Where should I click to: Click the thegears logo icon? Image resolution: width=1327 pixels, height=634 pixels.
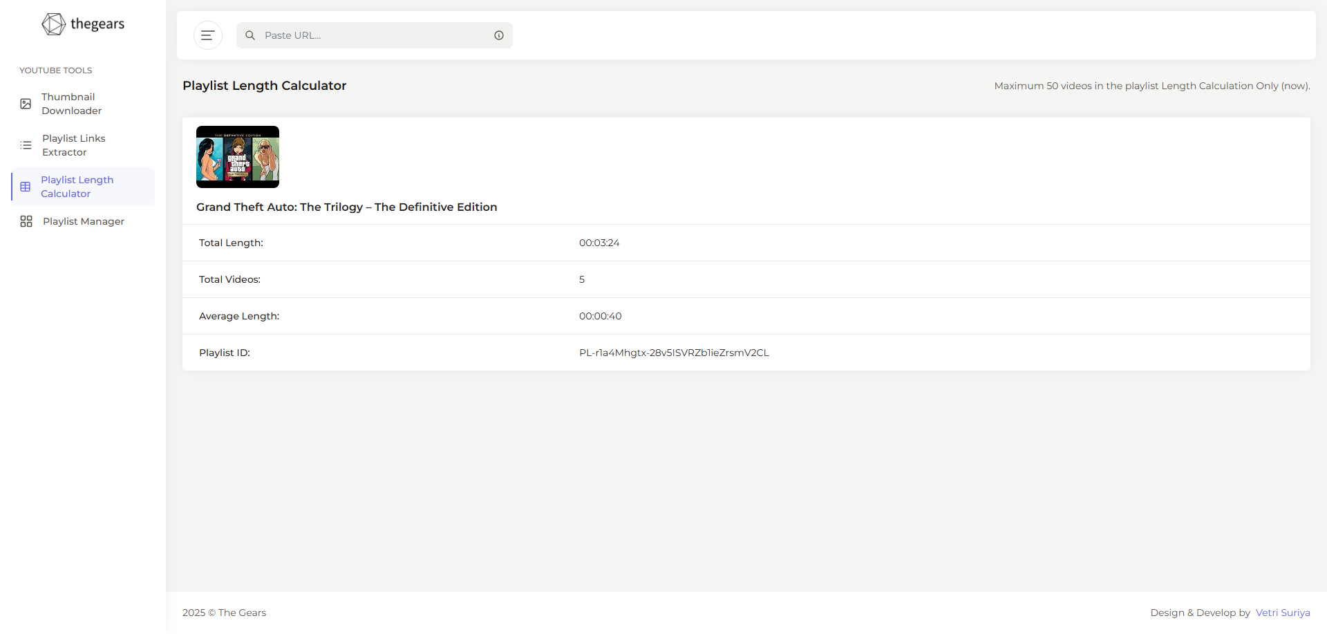point(53,24)
